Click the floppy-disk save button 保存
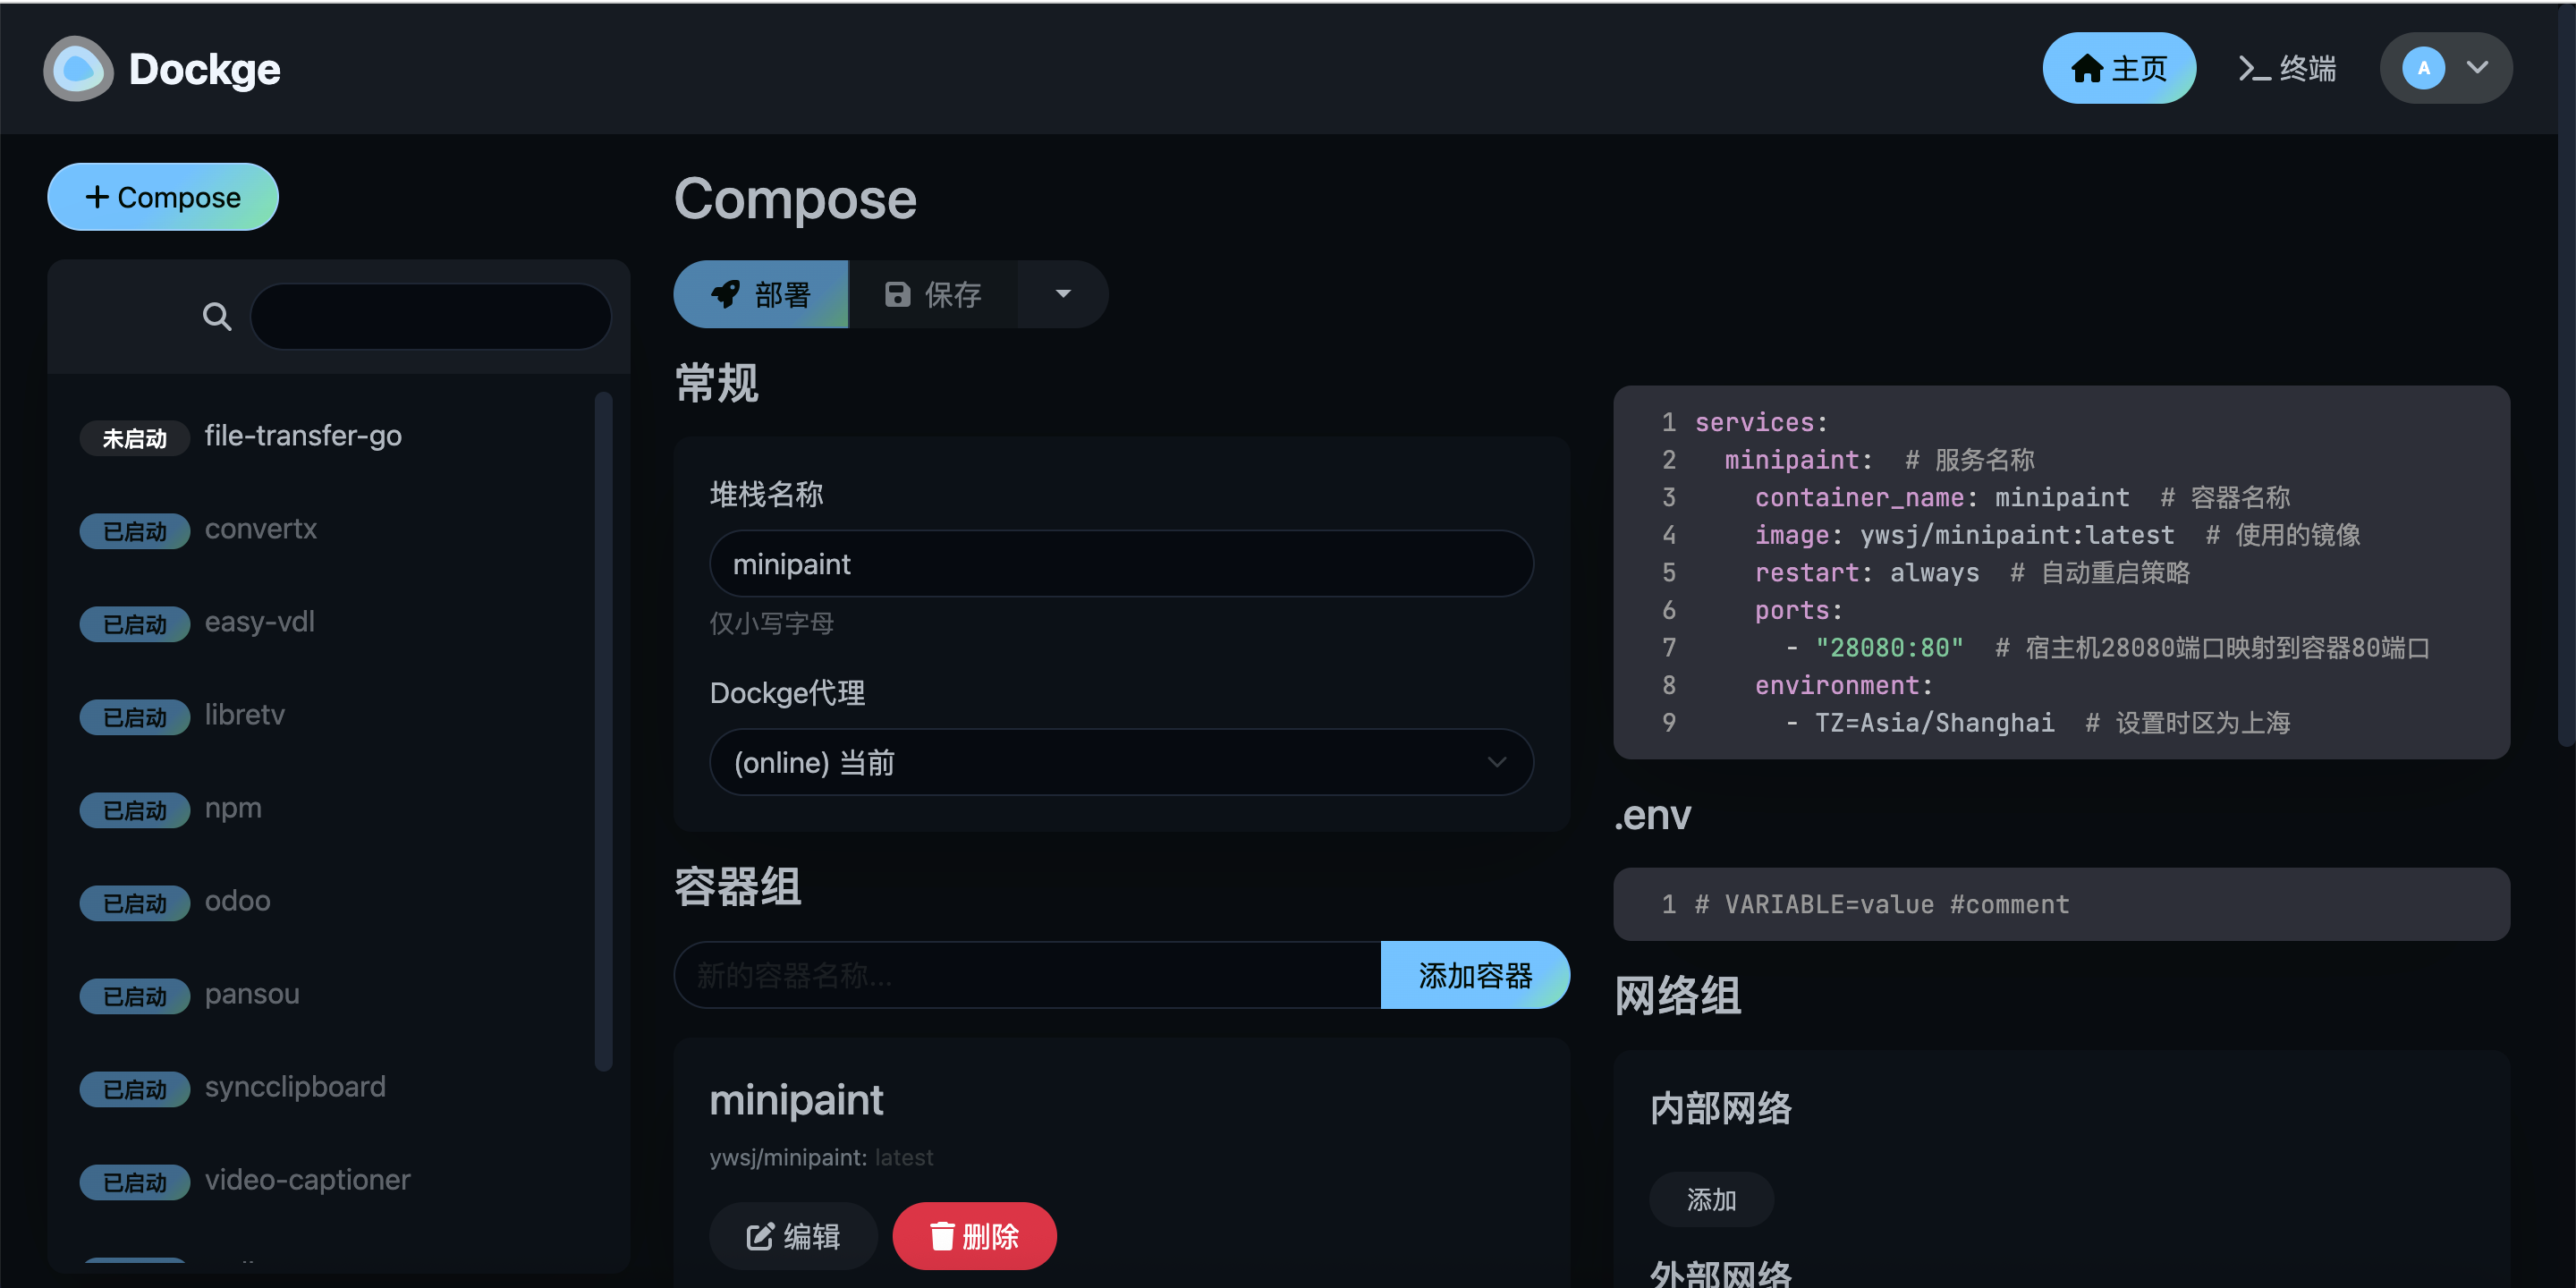 coord(932,295)
